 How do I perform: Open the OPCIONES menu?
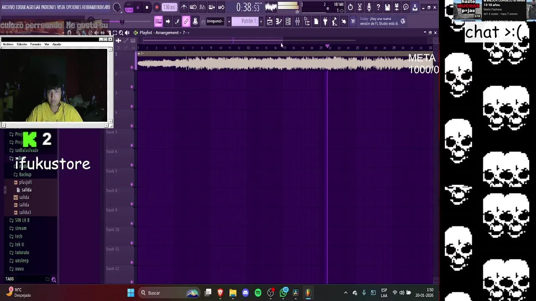click(x=74, y=8)
